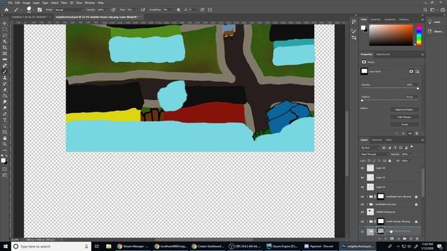Screen dimensions: 447x251
Task: Select the Rectangular Marquee tool
Action: click(x=5, y=29)
